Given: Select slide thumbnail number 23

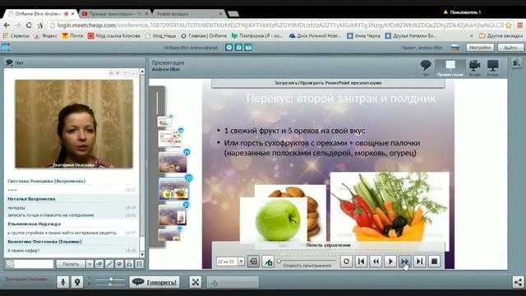Looking at the screenshot, I should [x=173, y=215].
